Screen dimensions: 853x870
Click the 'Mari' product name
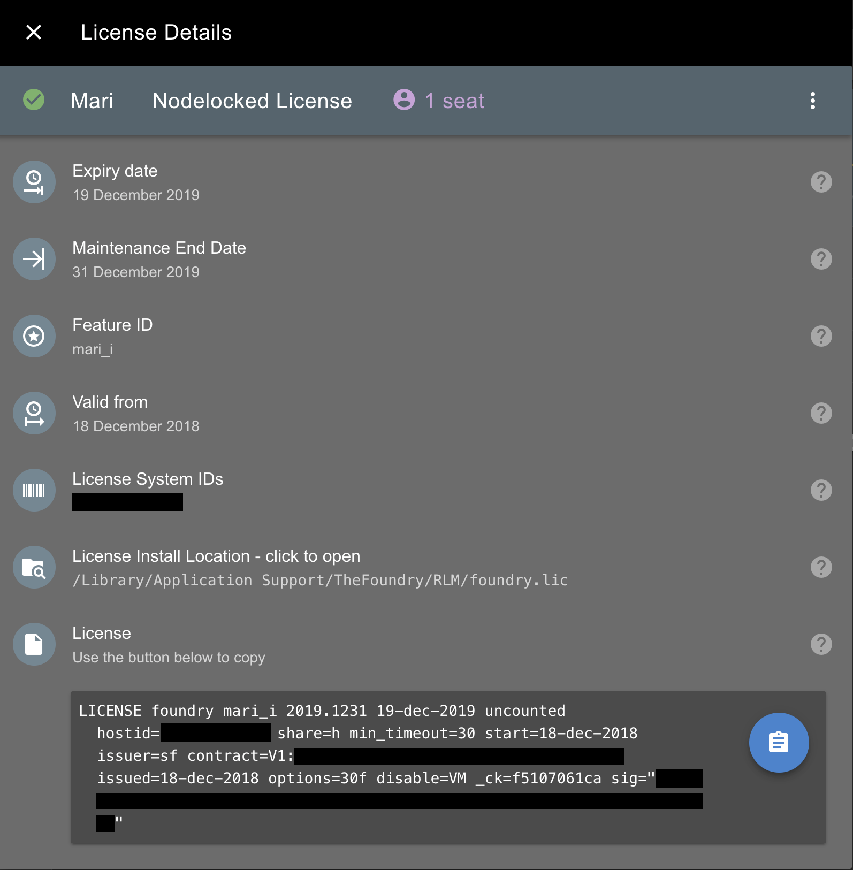tap(92, 101)
